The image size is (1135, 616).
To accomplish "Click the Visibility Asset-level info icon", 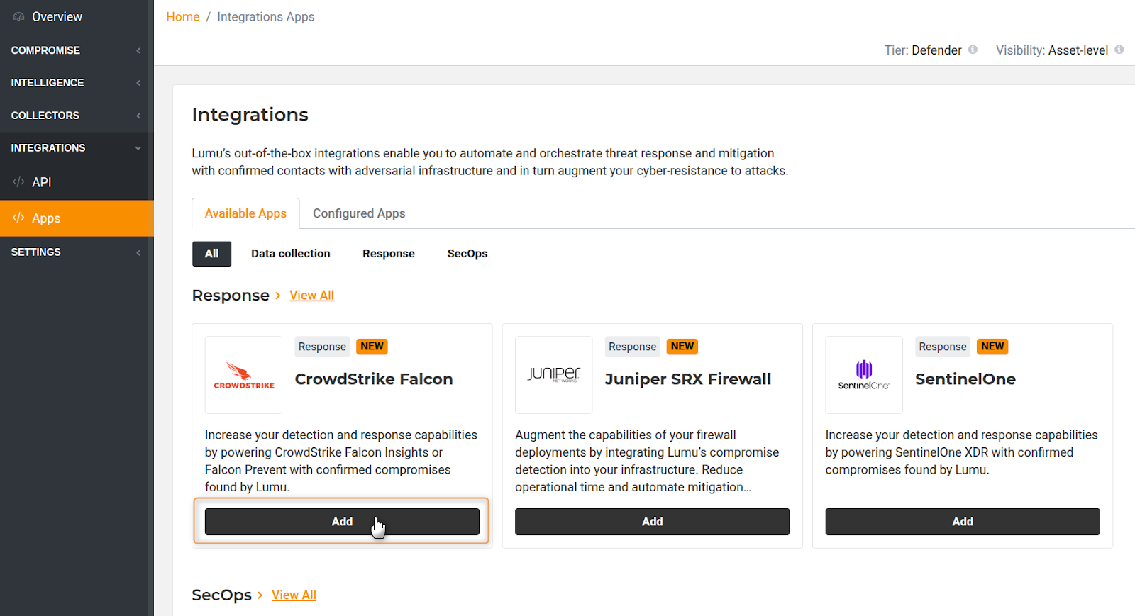I will (1119, 50).
